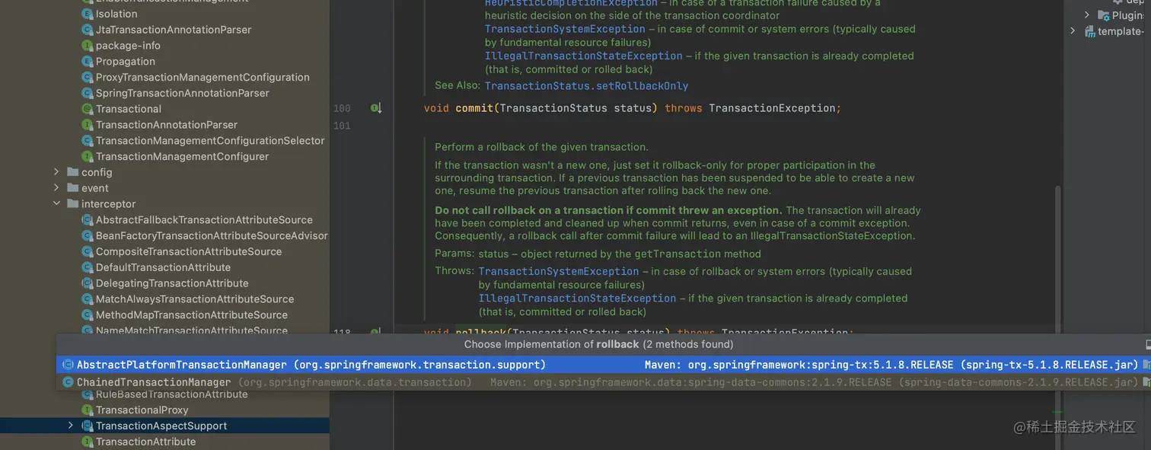
Task: Expand TransactionAspectSupport node arrow
Action: pos(71,426)
